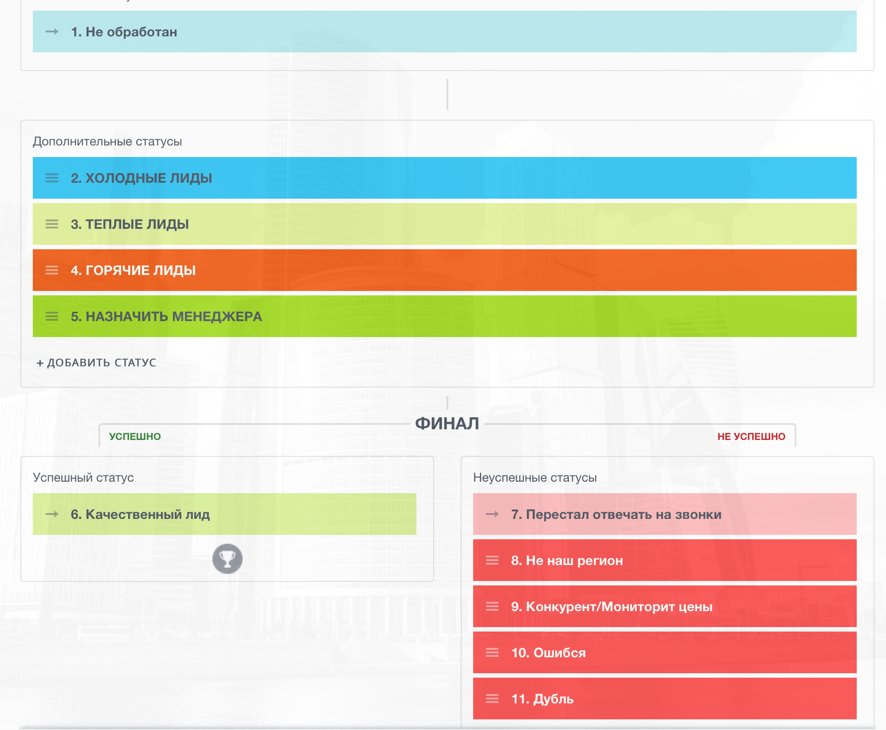Select the НЕ УСПЕШНО final label
Image resolution: width=886 pixels, height=730 pixels.
(x=751, y=436)
